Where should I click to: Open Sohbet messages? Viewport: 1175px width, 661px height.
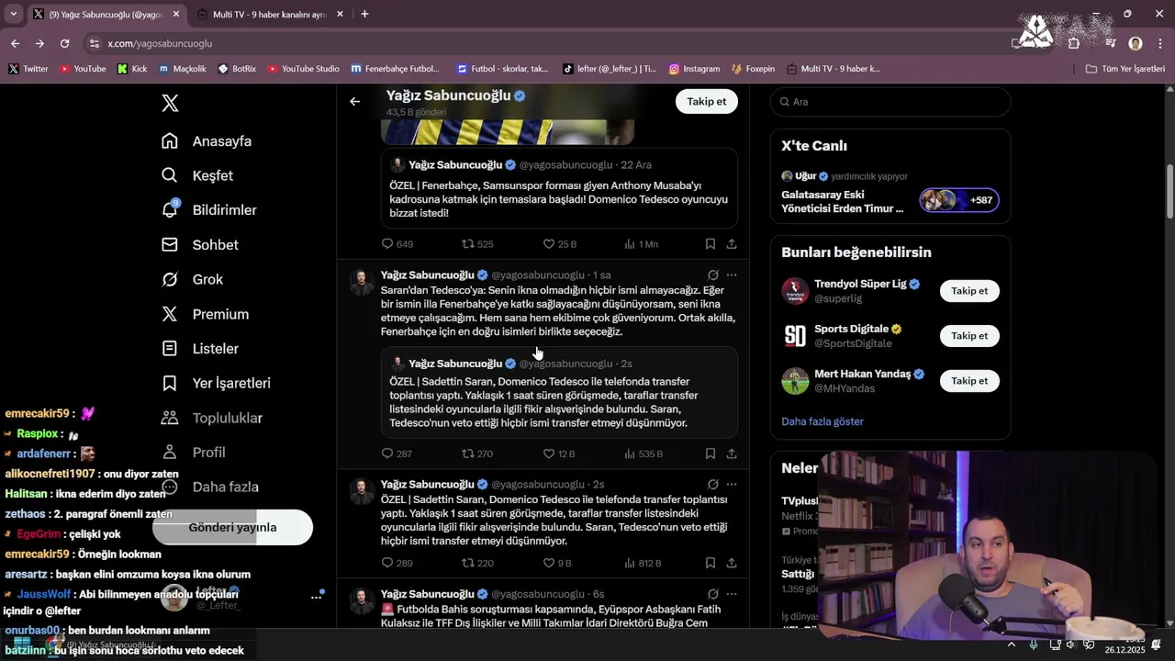[x=199, y=245]
